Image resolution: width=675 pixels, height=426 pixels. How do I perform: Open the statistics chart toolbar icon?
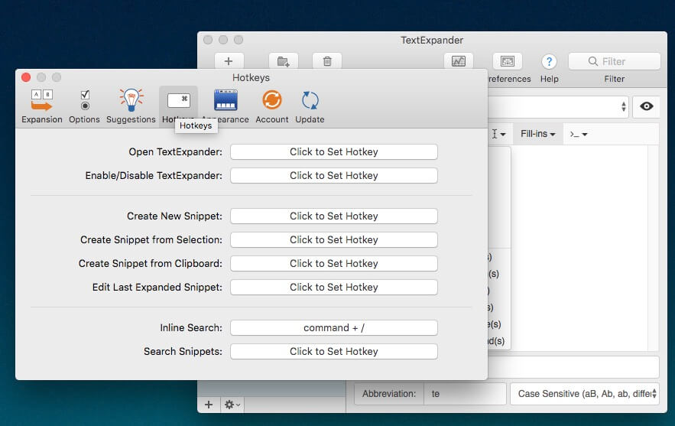(x=459, y=61)
